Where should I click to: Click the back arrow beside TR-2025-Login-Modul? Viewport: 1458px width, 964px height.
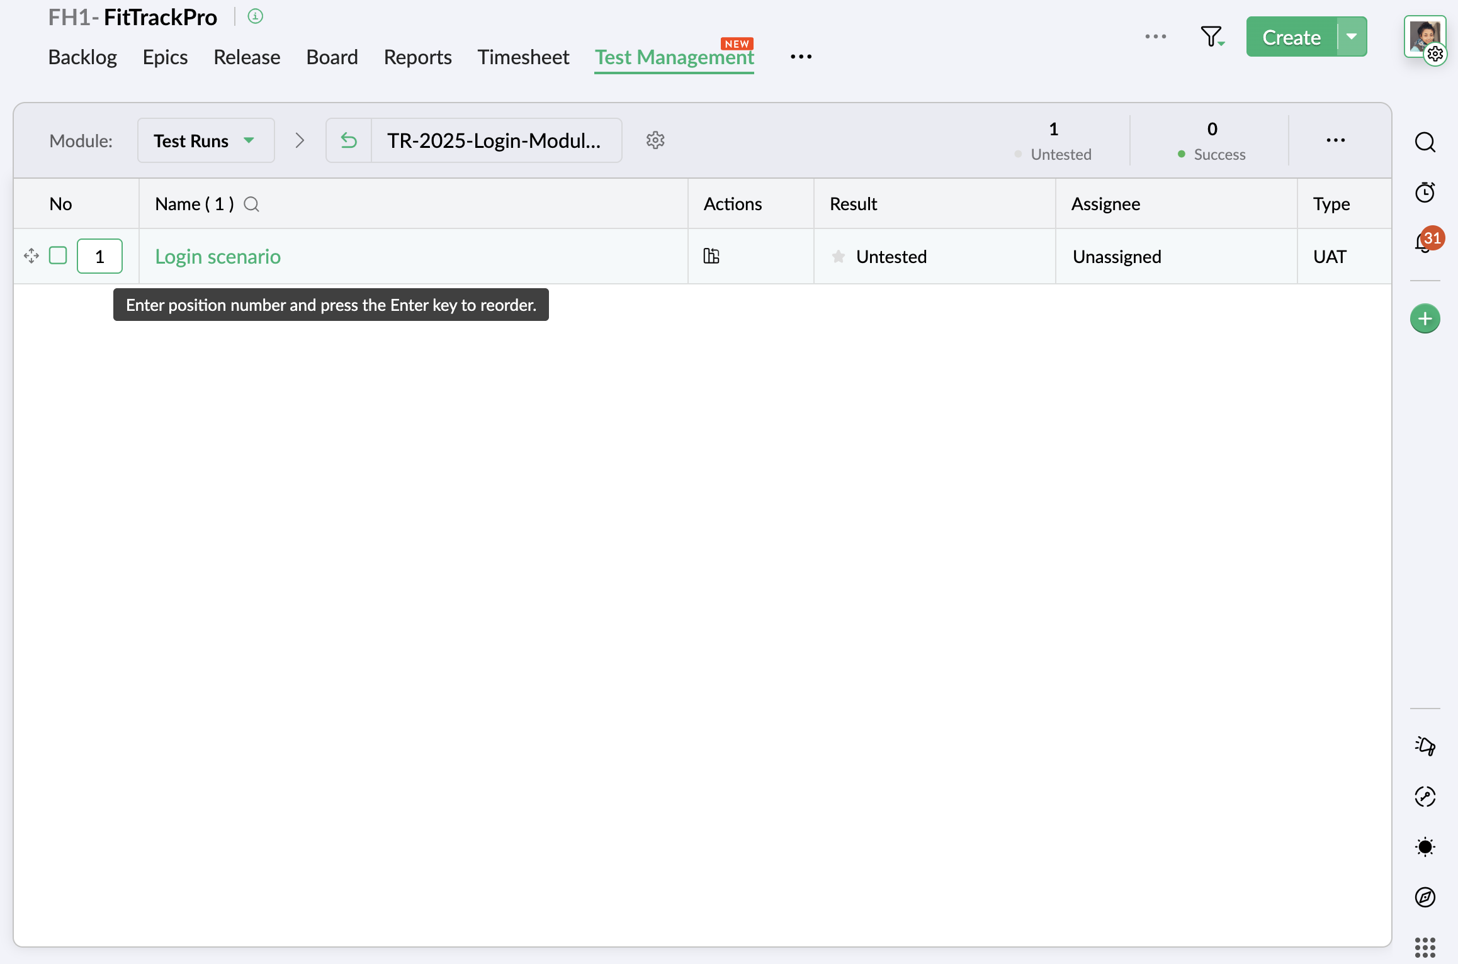tap(349, 140)
